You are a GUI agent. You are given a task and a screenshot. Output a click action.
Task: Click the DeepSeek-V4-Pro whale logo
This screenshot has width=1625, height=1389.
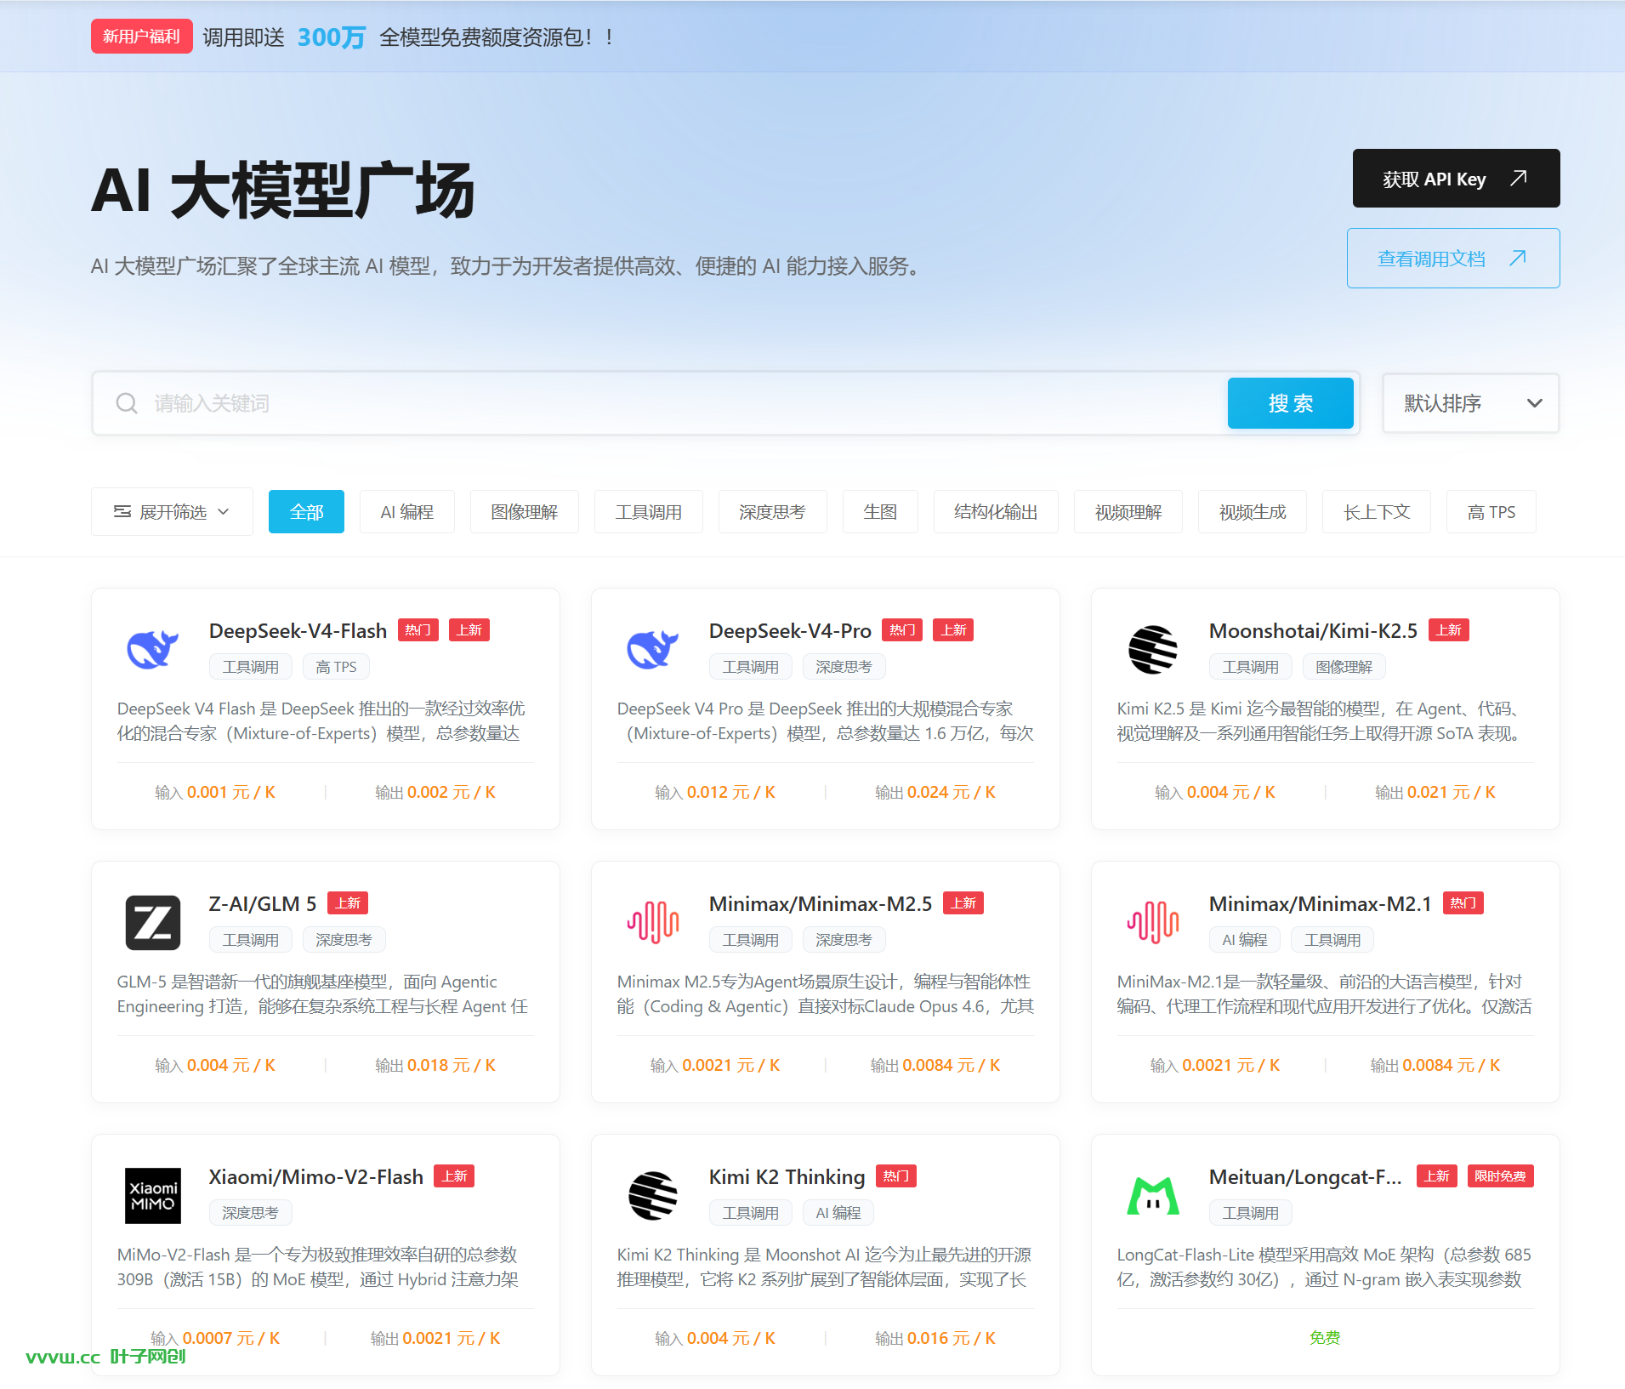click(653, 650)
